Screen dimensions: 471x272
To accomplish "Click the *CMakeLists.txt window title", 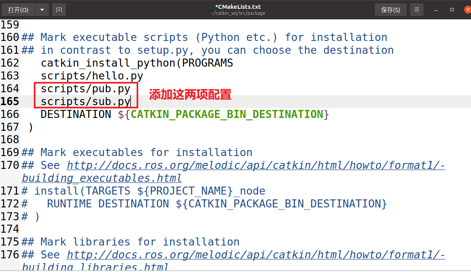I will click(x=238, y=7).
